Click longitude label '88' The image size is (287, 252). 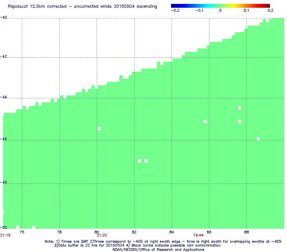pyautogui.click(x=246, y=232)
